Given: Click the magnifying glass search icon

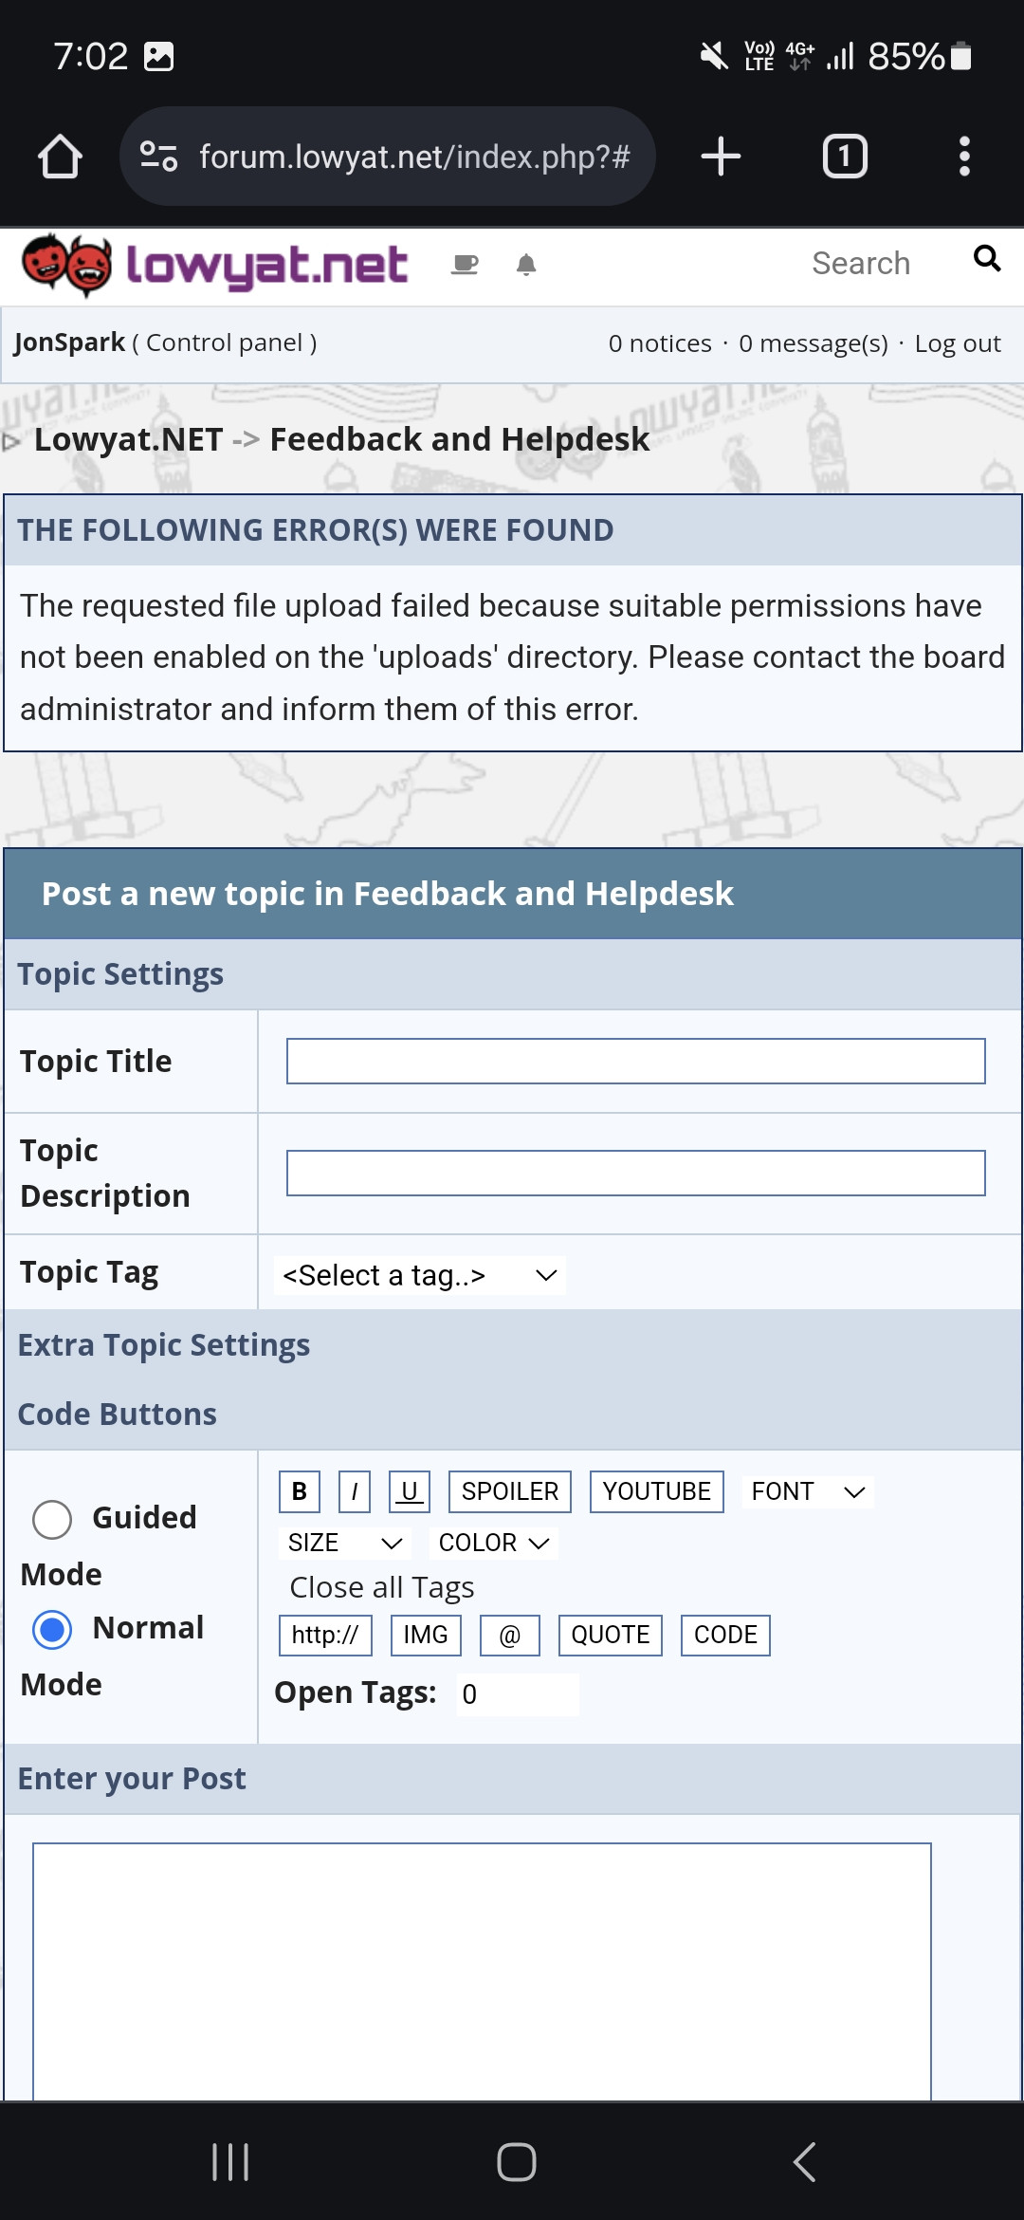Looking at the screenshot, I should click(987, 258).
